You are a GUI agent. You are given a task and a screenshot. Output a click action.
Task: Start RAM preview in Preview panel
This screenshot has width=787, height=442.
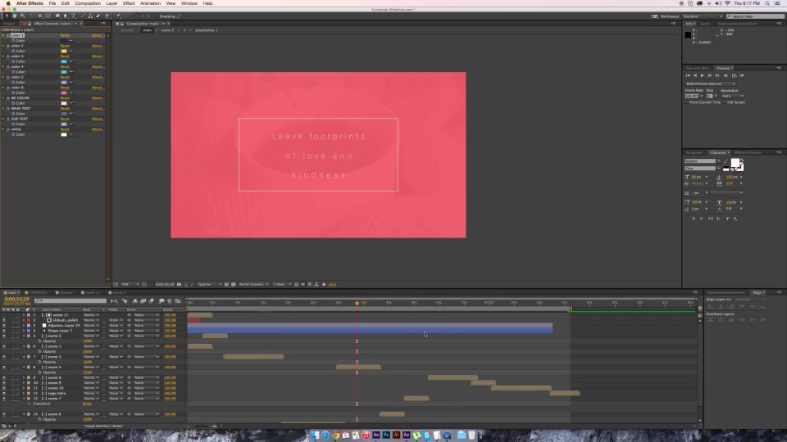point(742,75)
